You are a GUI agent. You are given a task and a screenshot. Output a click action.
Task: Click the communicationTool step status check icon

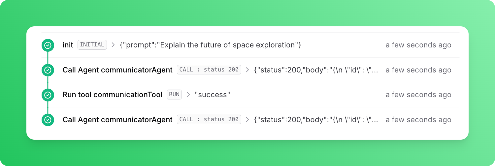(48, 95)
